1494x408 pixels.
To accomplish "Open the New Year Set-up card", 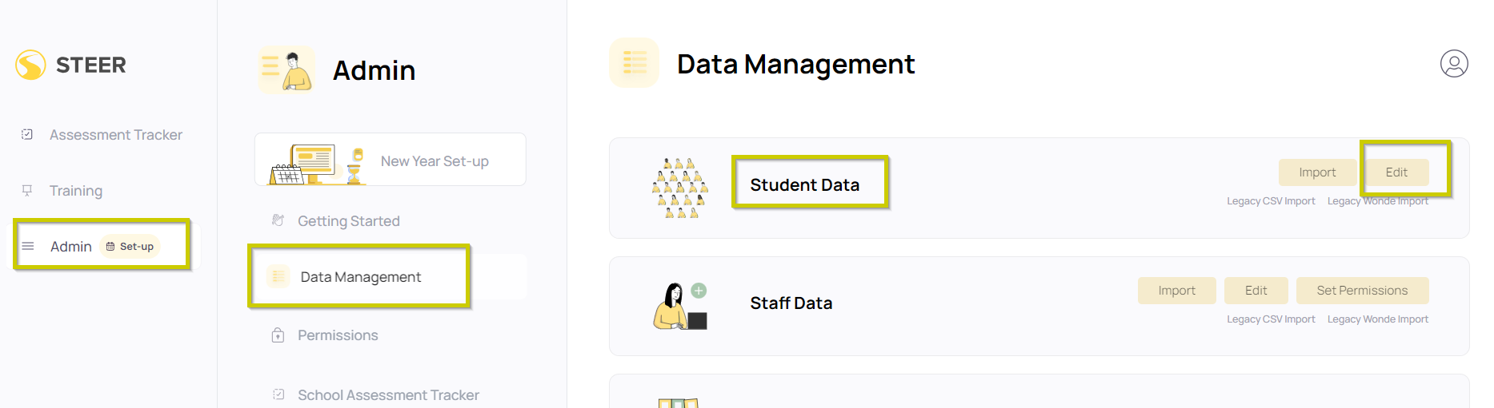I will (391, 160).
